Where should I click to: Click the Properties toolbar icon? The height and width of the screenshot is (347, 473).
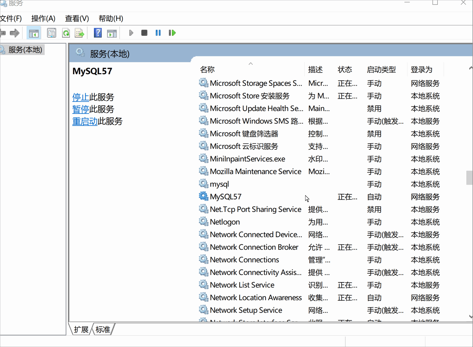coord(51,33)
